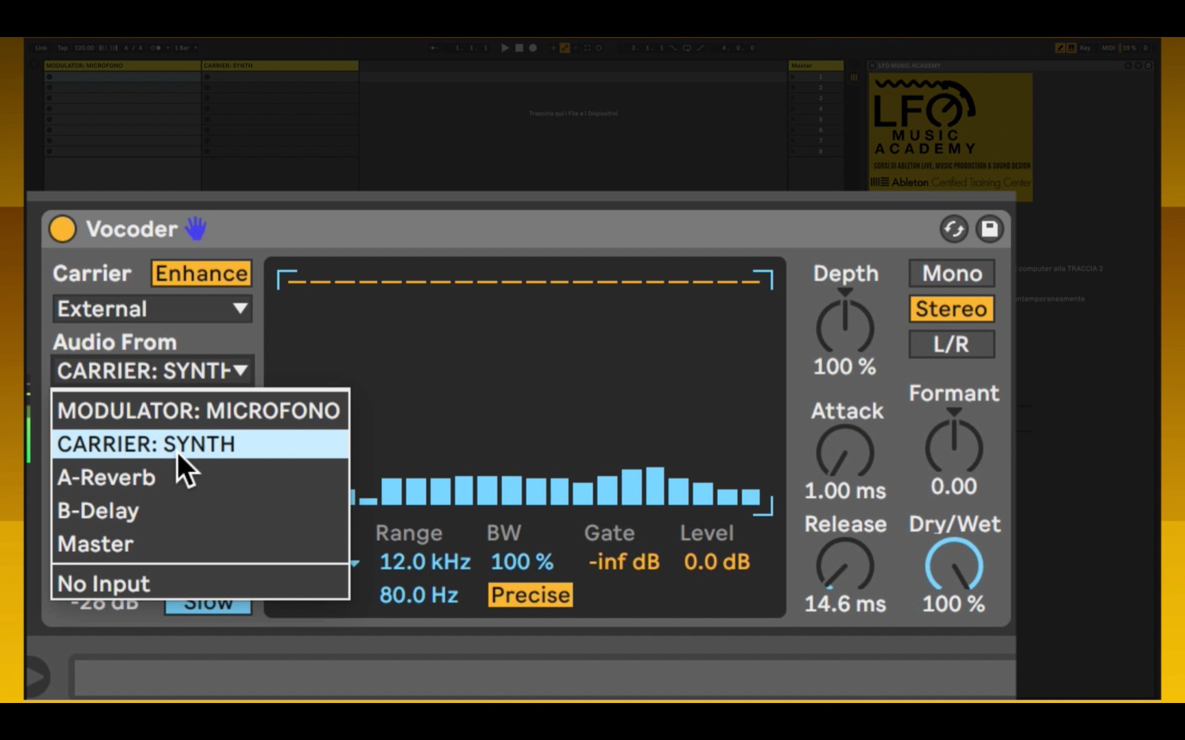
Task: Choose MODULATOR: MICROFONO from the list
Action: point(199,411)
